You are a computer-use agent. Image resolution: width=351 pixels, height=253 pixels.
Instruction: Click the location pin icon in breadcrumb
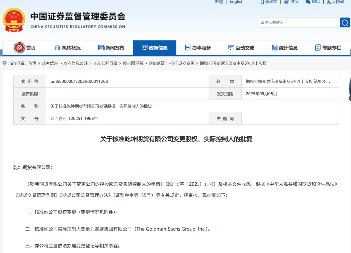(4, 63)
